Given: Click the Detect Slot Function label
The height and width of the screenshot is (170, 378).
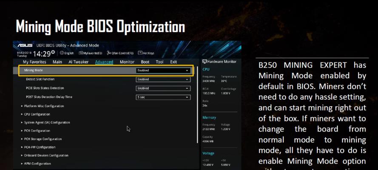Looking at the screenshot, I should click(40, 79).
